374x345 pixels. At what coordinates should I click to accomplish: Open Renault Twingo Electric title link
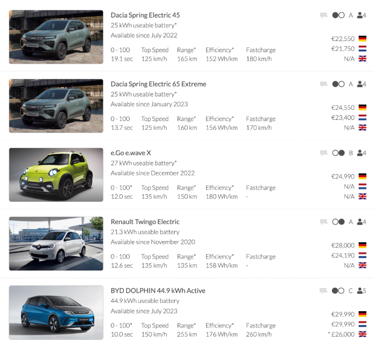(145, 222)
